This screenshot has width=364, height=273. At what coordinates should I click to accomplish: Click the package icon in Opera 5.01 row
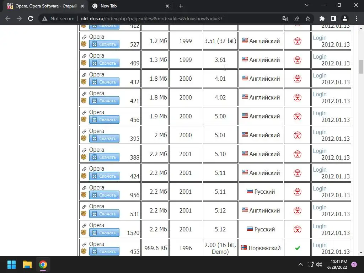point(84,138)
